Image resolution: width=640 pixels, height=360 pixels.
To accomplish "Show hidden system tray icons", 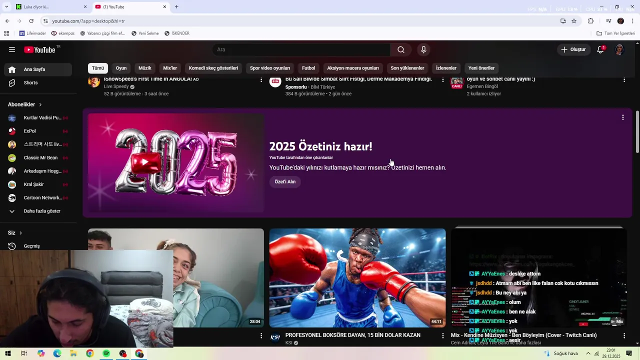I will [x=588, y=353].
